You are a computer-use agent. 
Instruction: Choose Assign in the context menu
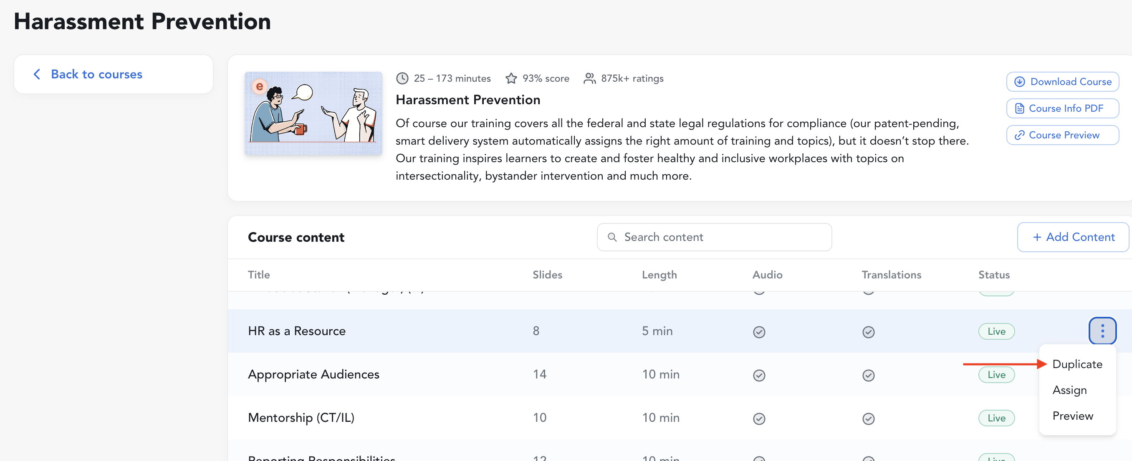point(1069,390)
